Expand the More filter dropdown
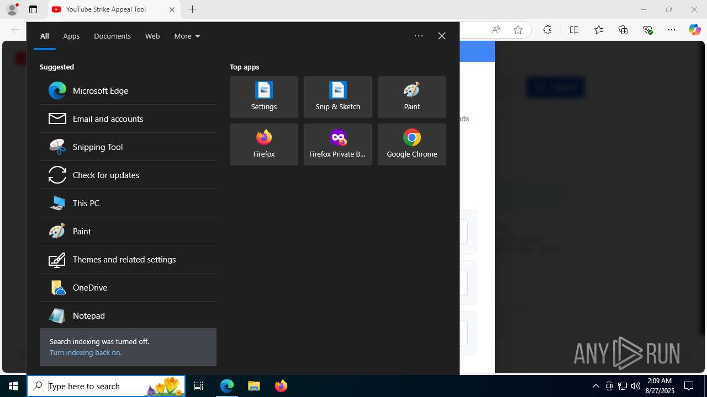The height and width of the screenshot is (397, 707). point(187,36)
